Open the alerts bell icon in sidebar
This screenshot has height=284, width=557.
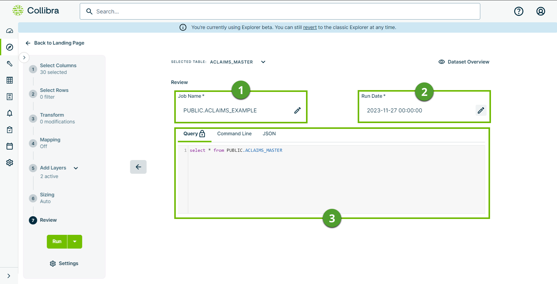click(10, 113)
